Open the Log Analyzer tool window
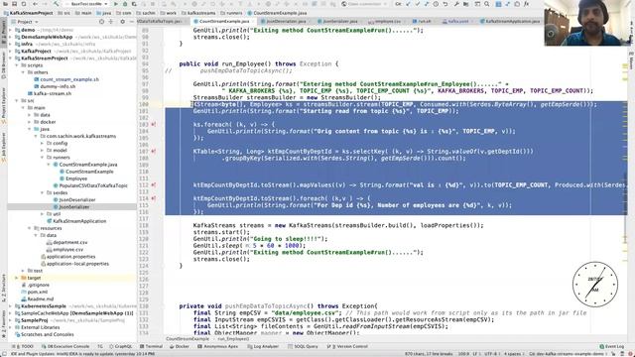 pyautogui.click(x=262, y=346)
